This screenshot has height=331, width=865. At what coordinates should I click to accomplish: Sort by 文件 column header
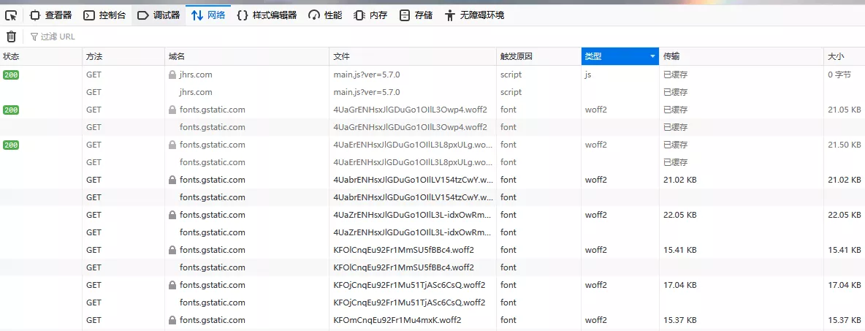(413, 56)
